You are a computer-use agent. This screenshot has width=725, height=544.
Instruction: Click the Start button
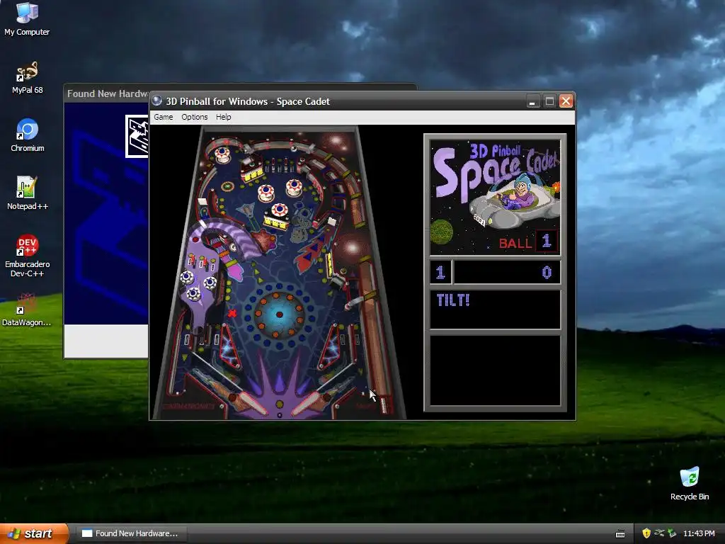coord(33,533)
